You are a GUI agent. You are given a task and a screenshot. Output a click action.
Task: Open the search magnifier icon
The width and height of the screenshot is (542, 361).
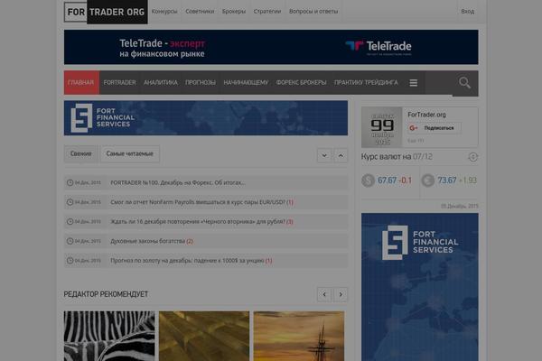[x=464, y=83]
